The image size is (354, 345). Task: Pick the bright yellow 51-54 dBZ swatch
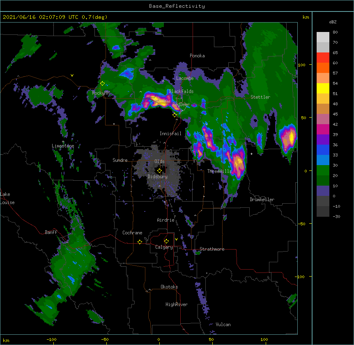pyautogui.click(x=323, y=88)
